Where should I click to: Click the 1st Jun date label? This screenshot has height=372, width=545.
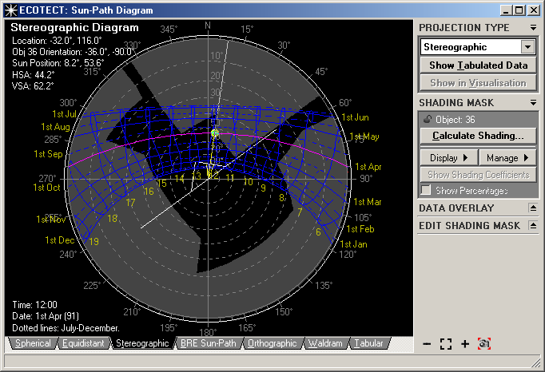click(355, 117)
